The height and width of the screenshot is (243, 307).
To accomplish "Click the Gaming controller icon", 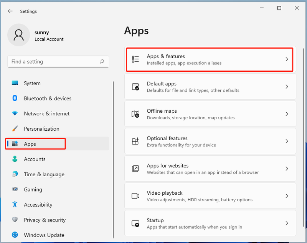I will [15, 189].
